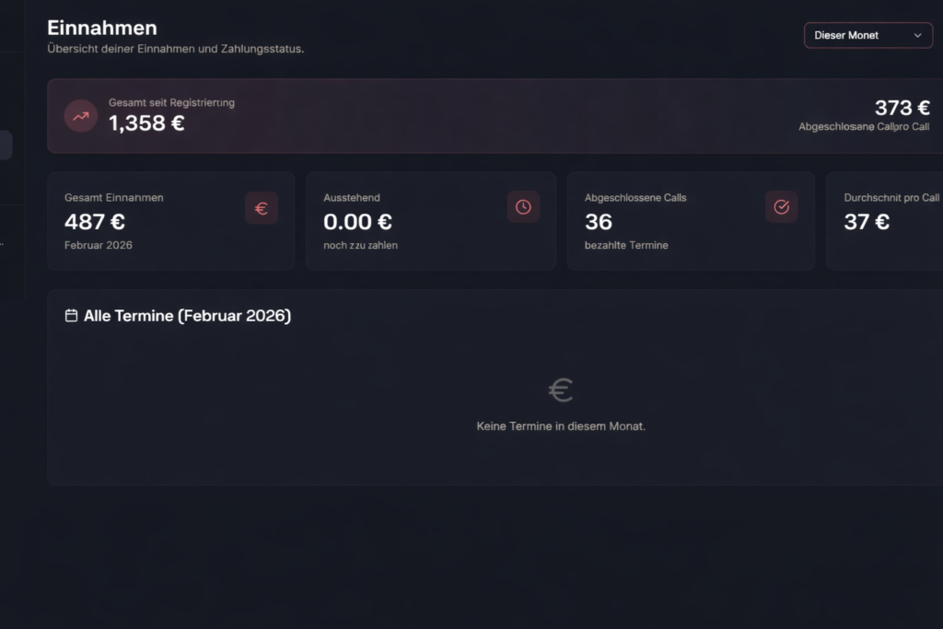Screen dimensions: 943x629
Task: Click the euro icon in Gesamt Einnahmen card
Action: tap(262, 208)
